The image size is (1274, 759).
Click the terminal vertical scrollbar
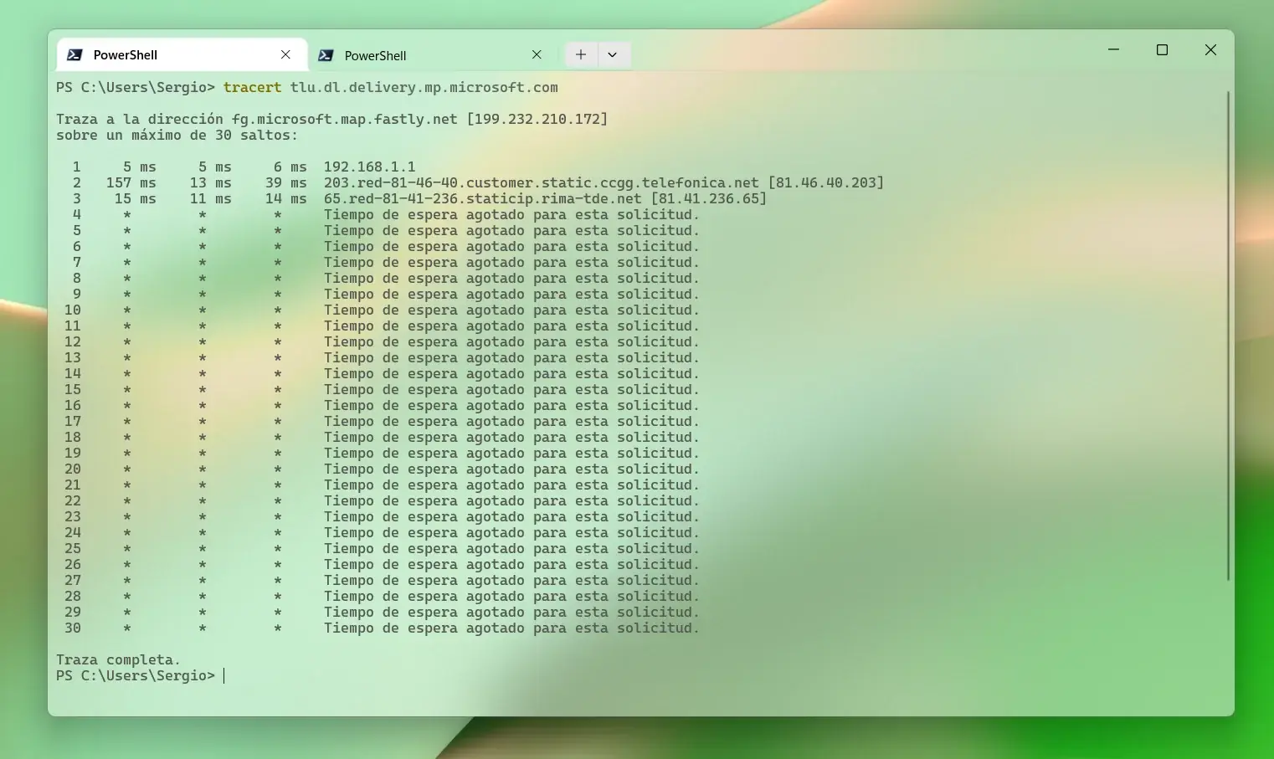tap(1228, 335)
